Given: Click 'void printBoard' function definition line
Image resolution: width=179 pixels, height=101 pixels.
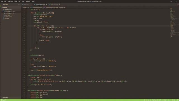Looking at the screenshot, I should 45,76.
